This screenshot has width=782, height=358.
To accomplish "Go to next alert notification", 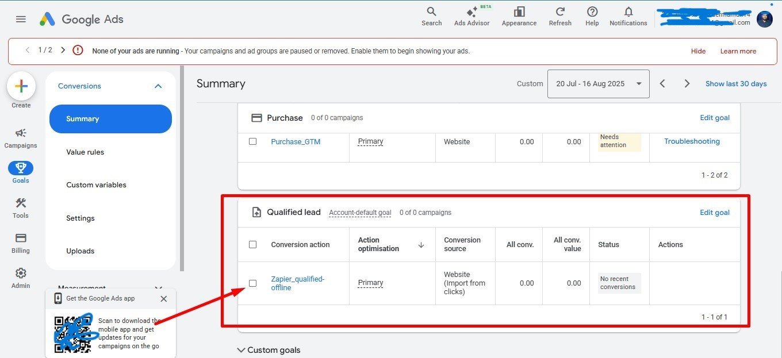I will (63, 50).
